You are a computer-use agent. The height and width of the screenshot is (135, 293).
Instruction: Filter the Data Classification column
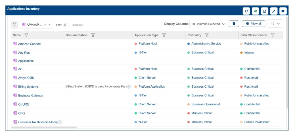pyautogui.click(x=273, y=35)
